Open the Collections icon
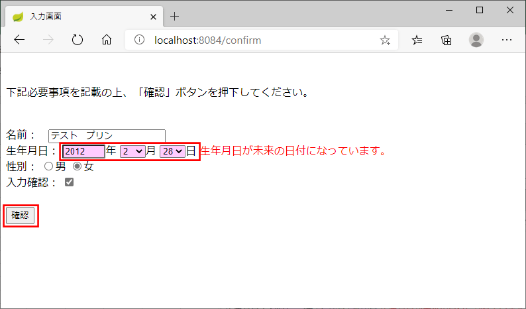 446,40
